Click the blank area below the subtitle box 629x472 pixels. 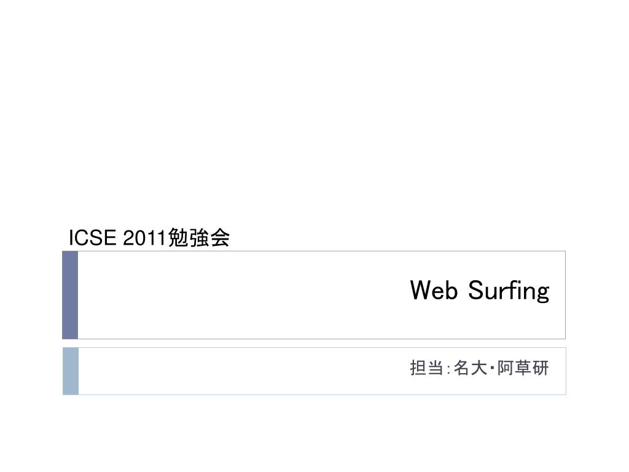click(x=314, y=433)
